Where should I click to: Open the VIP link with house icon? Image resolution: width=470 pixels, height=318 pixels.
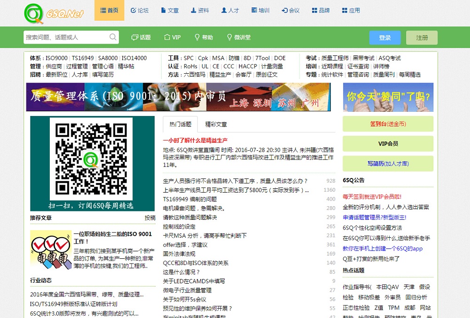172,38
